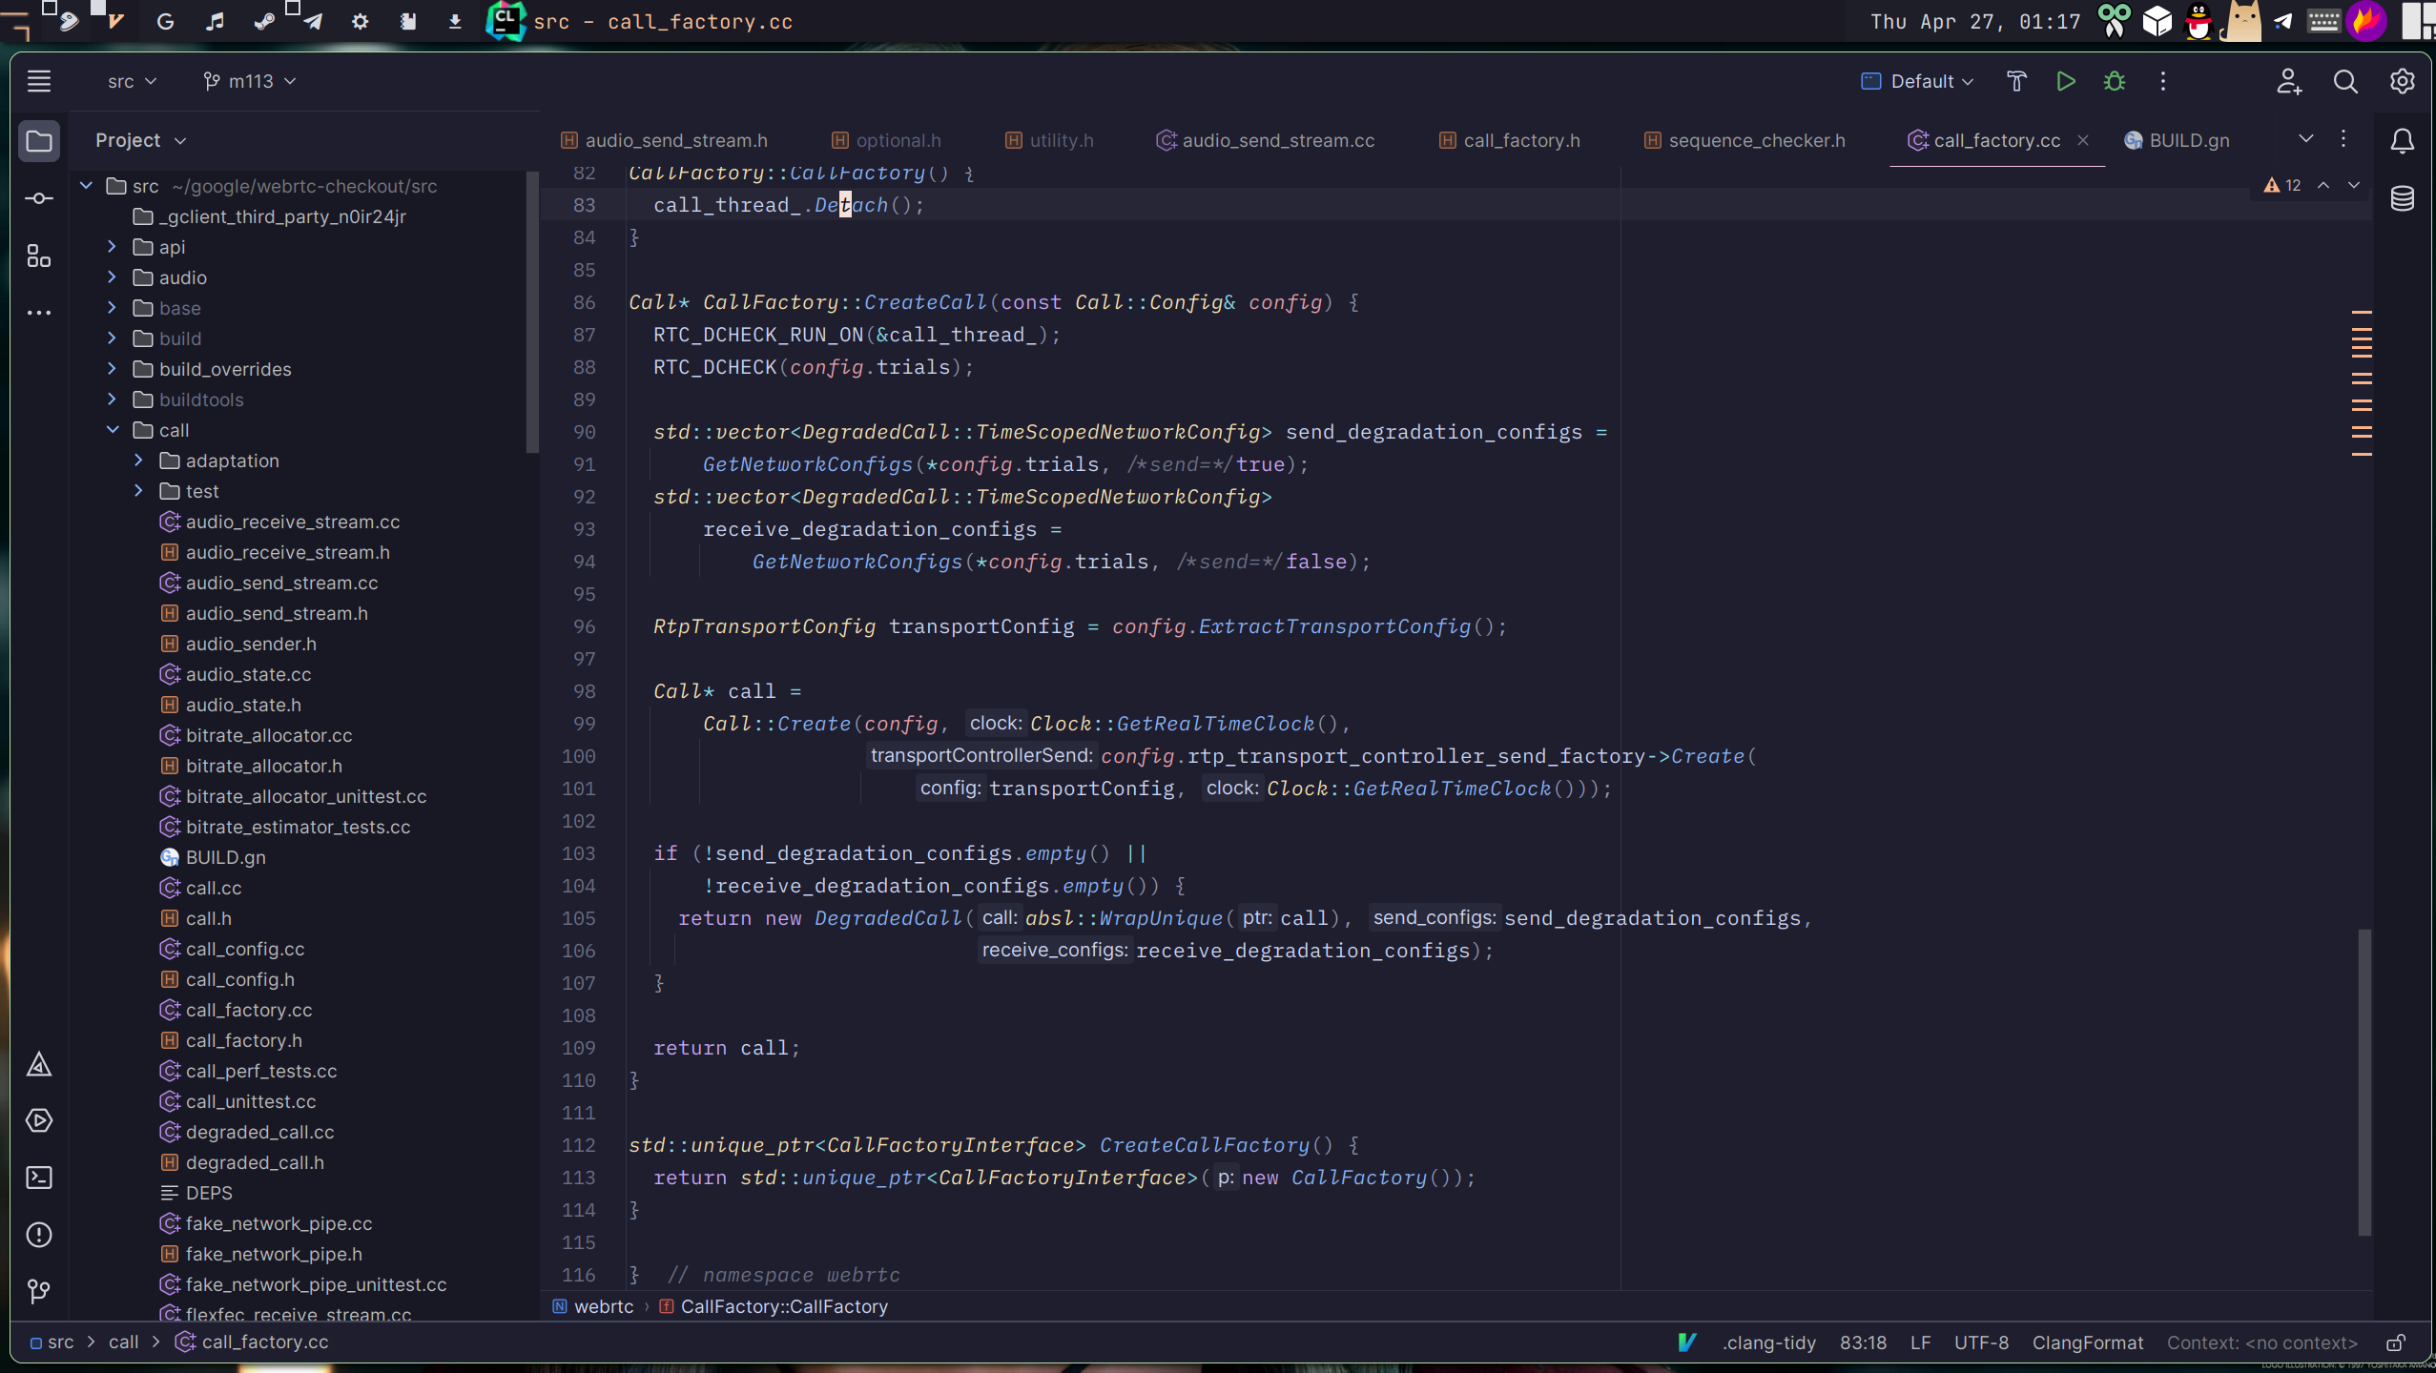Expand the adaptation folder
Viewport: 2436px width, 1373px height.
(x=138, y=461)
